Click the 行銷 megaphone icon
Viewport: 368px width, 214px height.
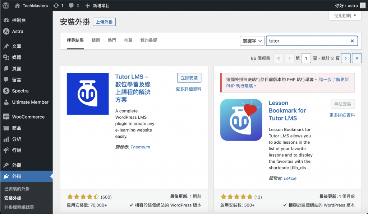click(6, 150)
